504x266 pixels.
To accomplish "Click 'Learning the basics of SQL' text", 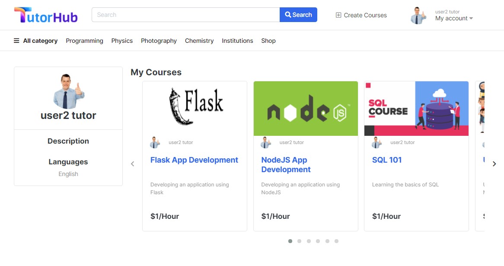I will pyautogui.click(x=405, y=185).
